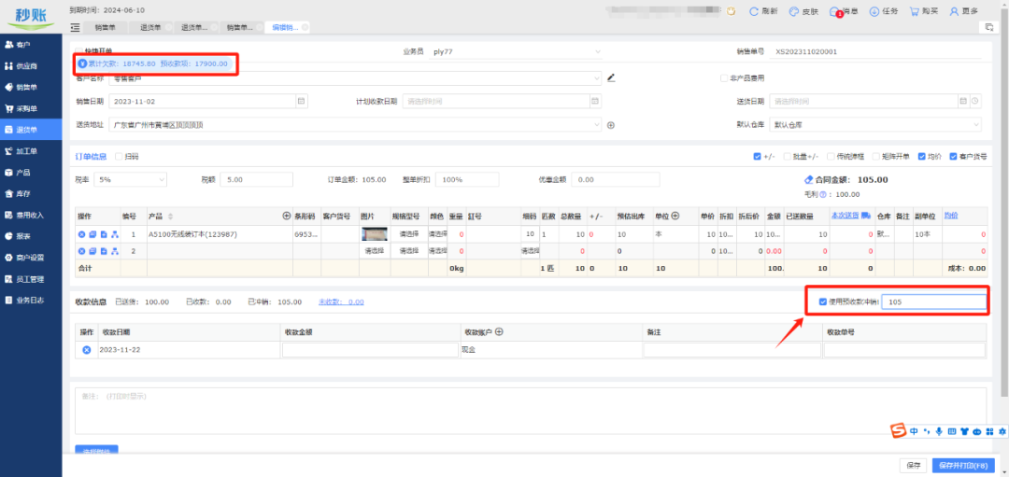Toggle the 使用预收款冲销 checkbox

(822, 302)
